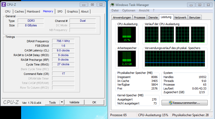Go to the About tab
Screen dimensions: 215x119
coord(85,11)
